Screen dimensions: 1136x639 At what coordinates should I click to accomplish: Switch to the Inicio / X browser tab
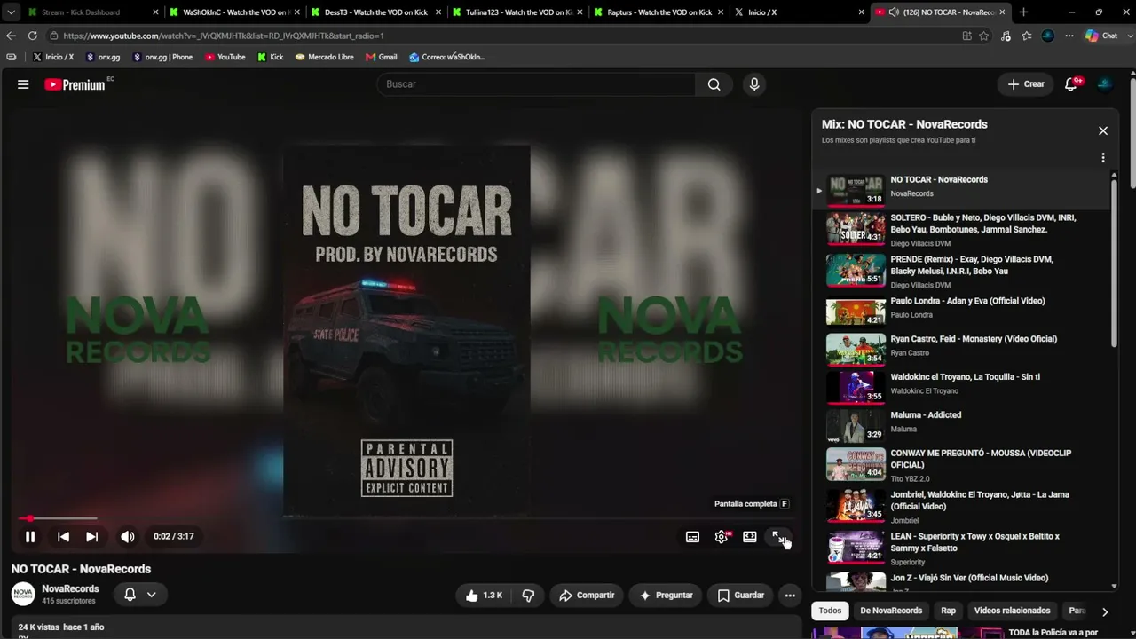[x=799, y=12]
